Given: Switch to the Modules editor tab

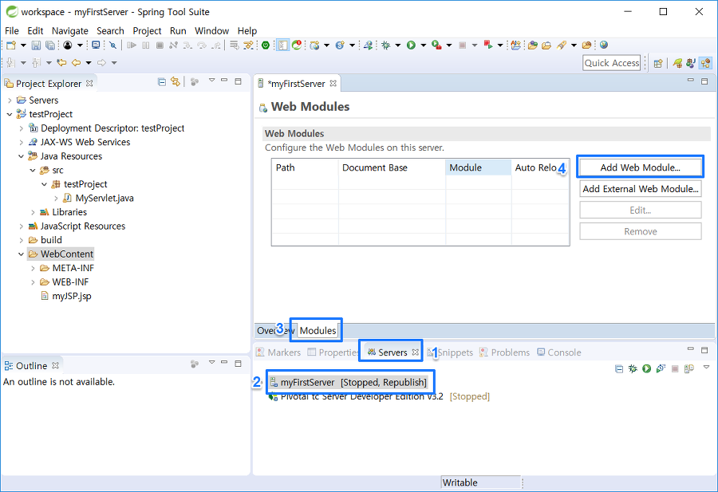Looking at the screenshot, I should coord(318,330).
